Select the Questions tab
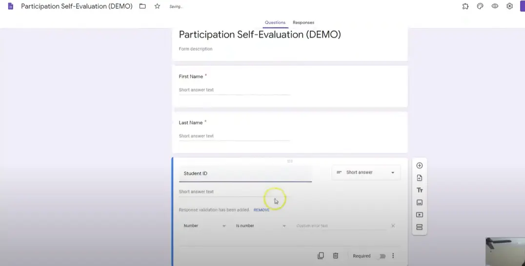The width and height of the screenshot is (525, 266). [275, 22]
